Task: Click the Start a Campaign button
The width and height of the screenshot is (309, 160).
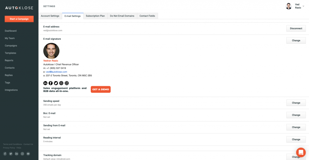Action: [19, 19]
